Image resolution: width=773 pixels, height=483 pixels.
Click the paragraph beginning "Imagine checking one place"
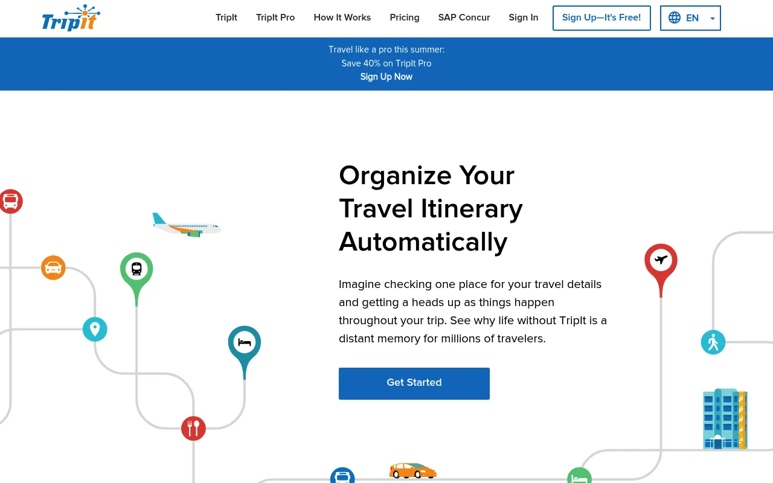[473, 311]
